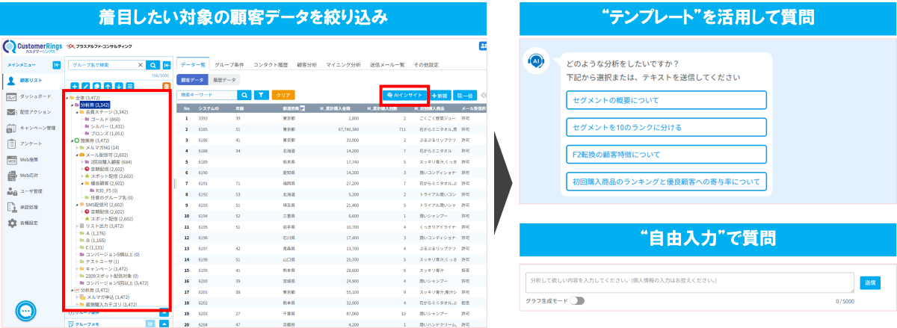
Task: Open キャンペーン管理 in the sidebar
Action: 30,128
